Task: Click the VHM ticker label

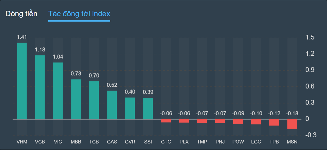Action: click(x=22, y=141)
